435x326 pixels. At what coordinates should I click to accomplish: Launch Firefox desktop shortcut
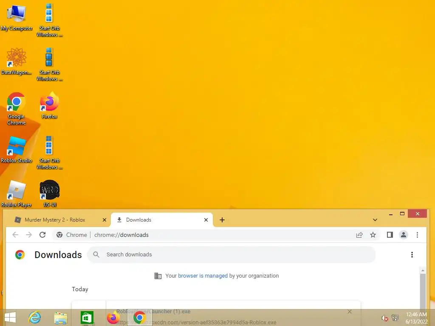click(49, 105)
